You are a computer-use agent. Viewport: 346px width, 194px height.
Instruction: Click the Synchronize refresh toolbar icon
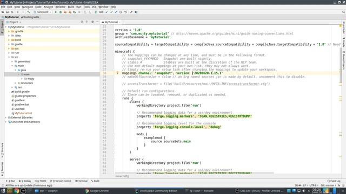pos(12,12)
